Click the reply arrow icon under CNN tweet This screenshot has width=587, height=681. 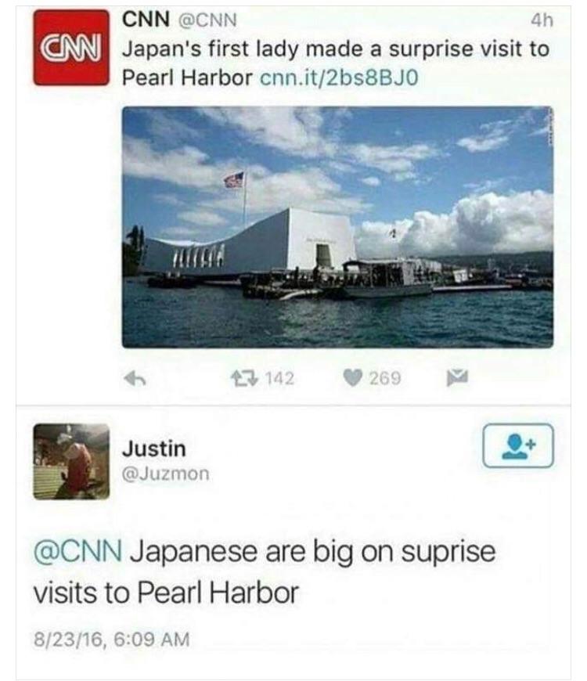(135, 379)
